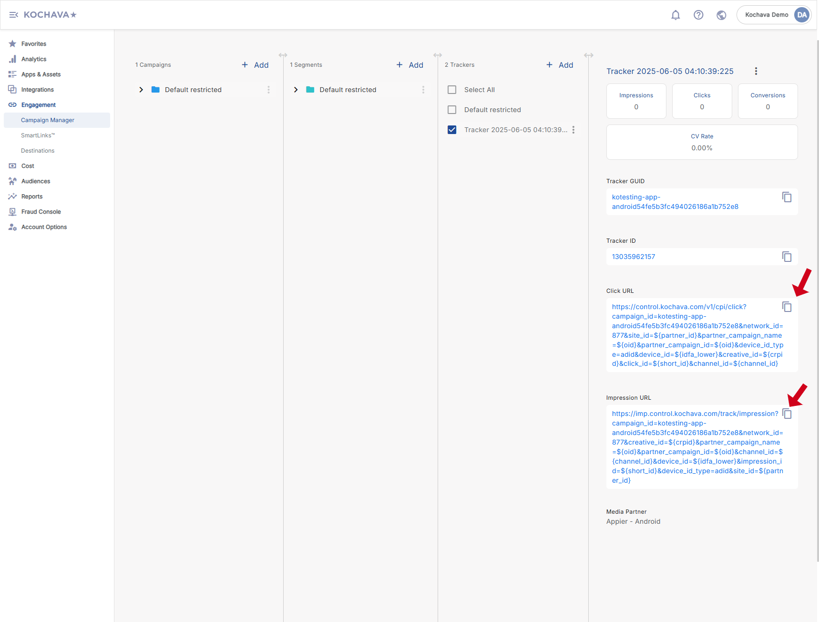Copy the Tracker ID value

pyautogui.click(x=787, y=257)
